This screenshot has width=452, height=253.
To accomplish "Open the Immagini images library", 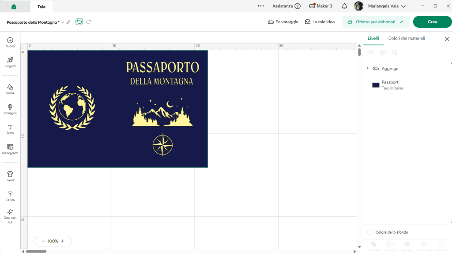I will click(x=10, y=109).
